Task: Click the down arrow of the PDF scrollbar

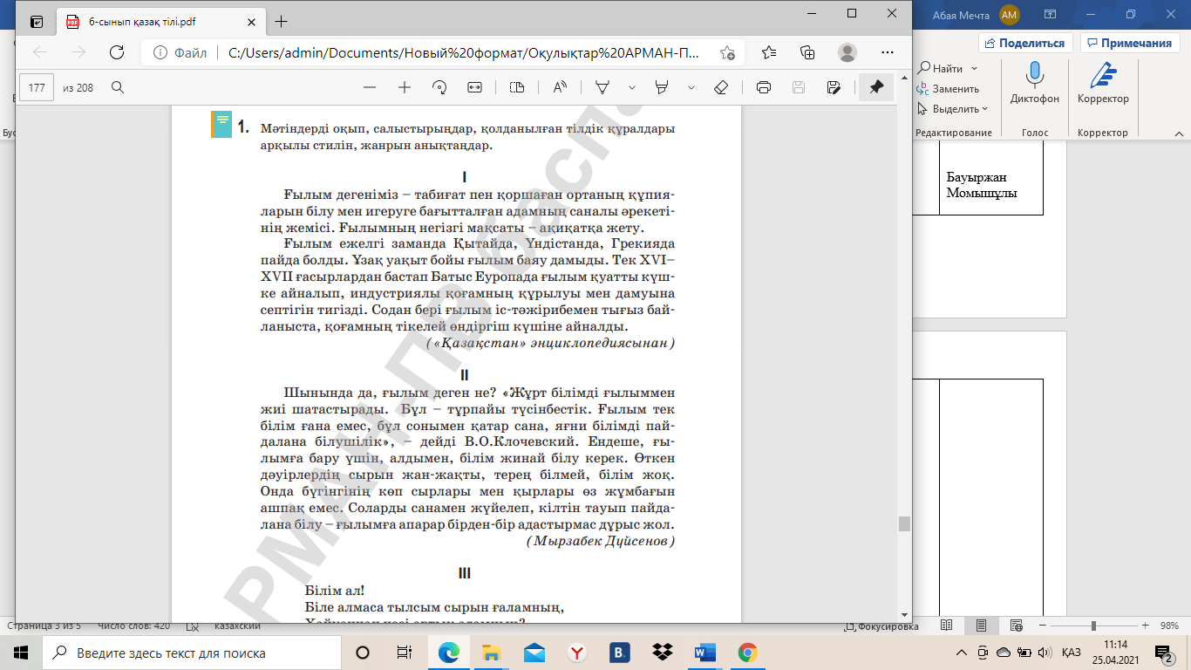Action: [904, 614]
